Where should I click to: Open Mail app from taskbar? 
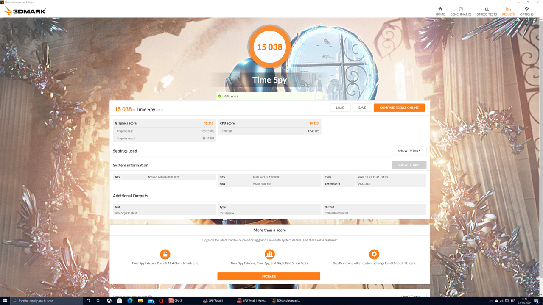pos(151,301)
